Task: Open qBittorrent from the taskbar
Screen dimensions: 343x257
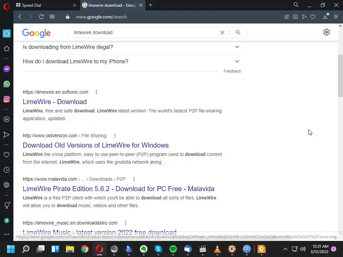Action: [x=247, y=249]
